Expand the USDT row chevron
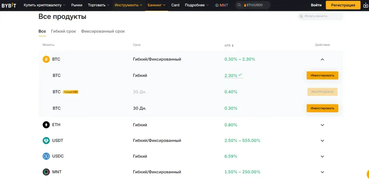Screen dimensions: 369x179 (x=323, y=141)
